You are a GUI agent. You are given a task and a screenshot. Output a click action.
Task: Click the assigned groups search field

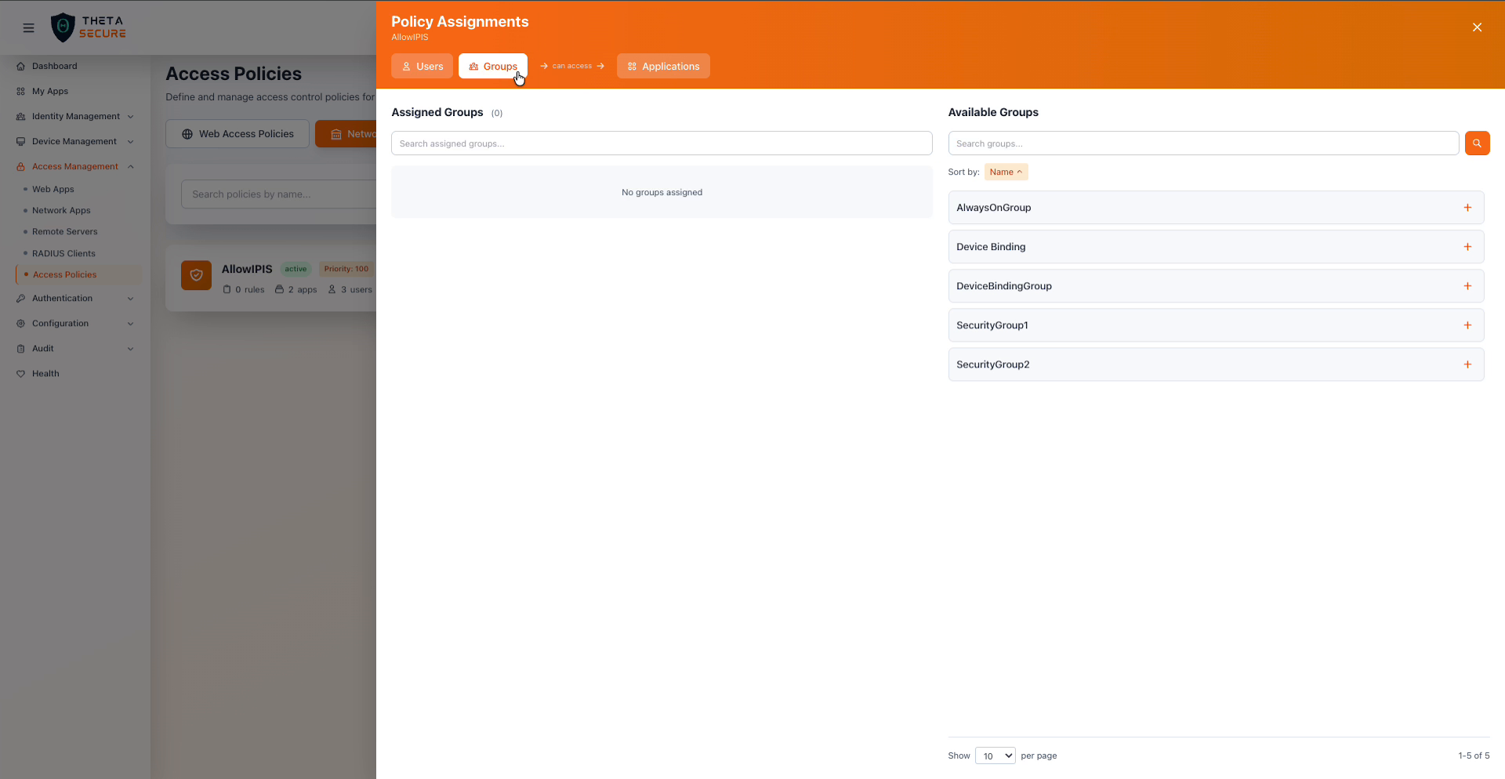coord(661,143)
